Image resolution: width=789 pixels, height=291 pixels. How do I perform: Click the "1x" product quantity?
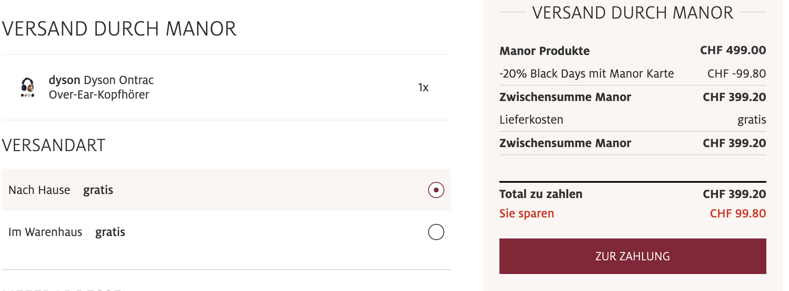423,87
